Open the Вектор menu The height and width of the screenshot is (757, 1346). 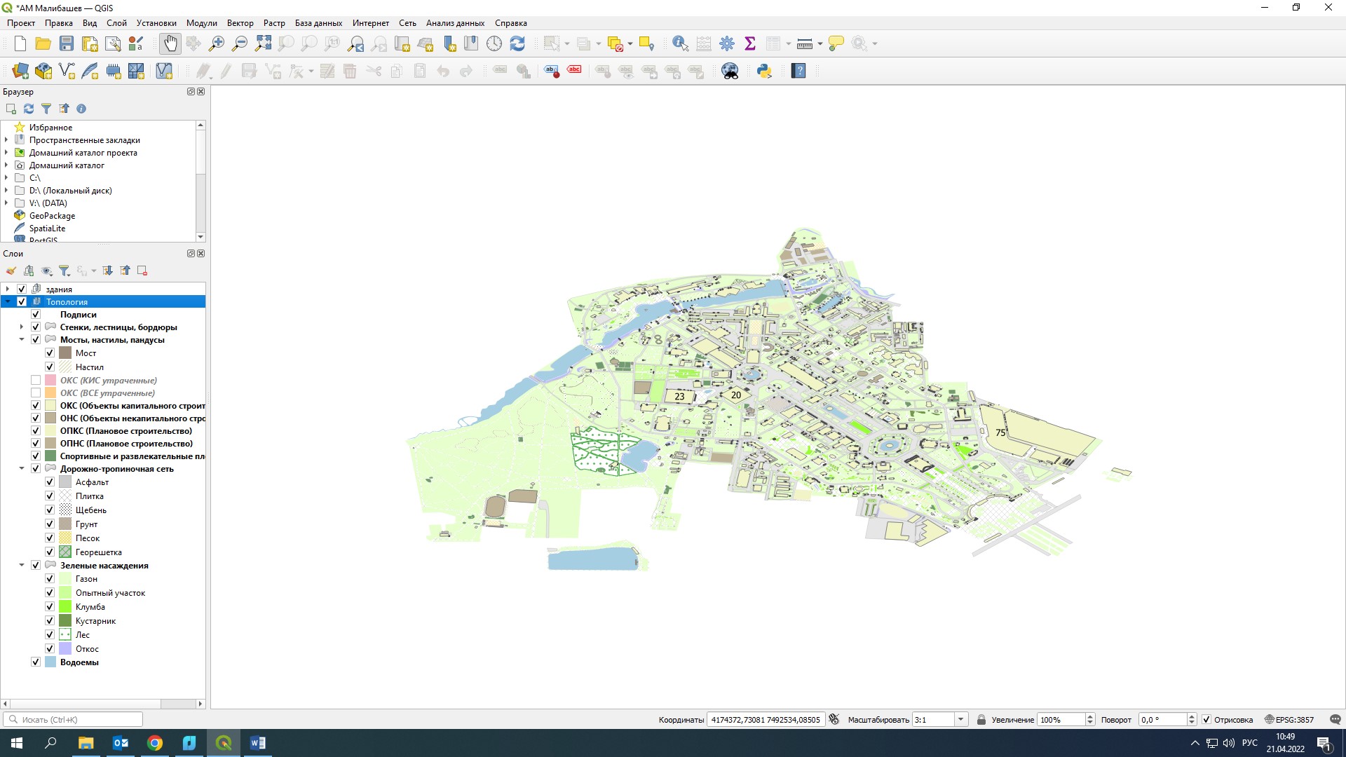(240, 23)
